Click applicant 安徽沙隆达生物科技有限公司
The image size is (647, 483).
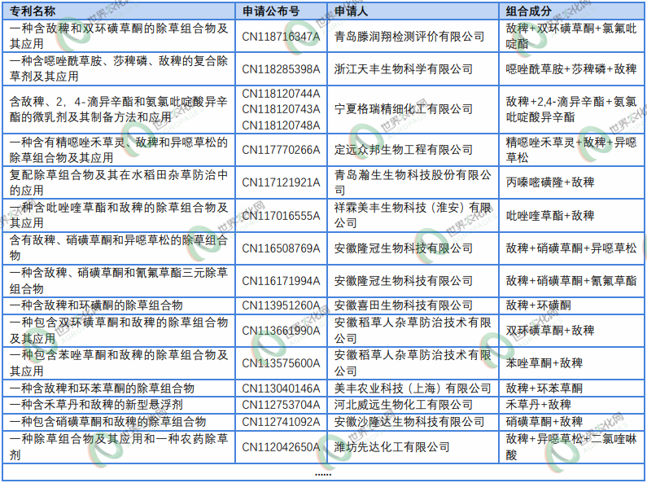409,421
